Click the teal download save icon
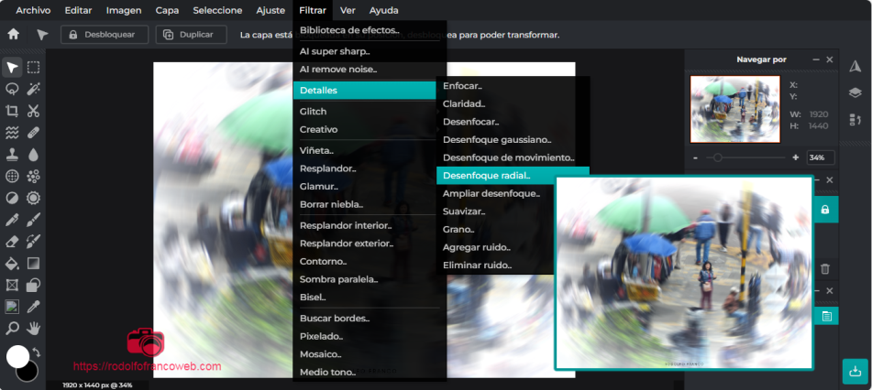872x390 pixels. [x=855, y=371]
